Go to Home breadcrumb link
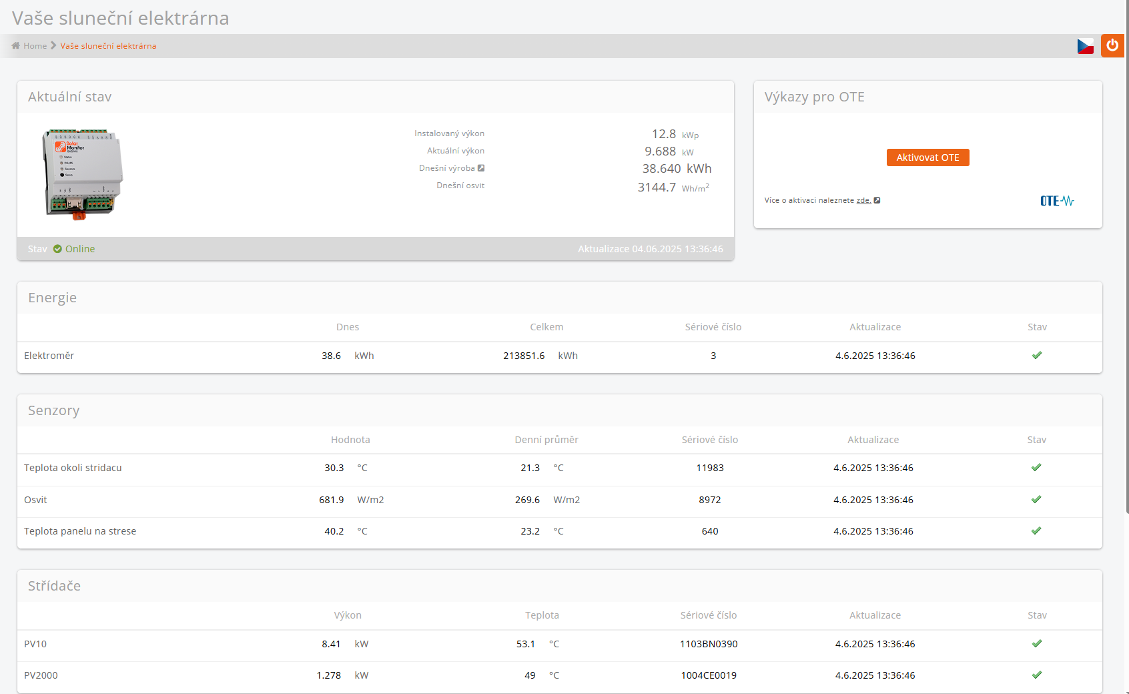Screen dimensions: 1129x694 pos(35,46)
